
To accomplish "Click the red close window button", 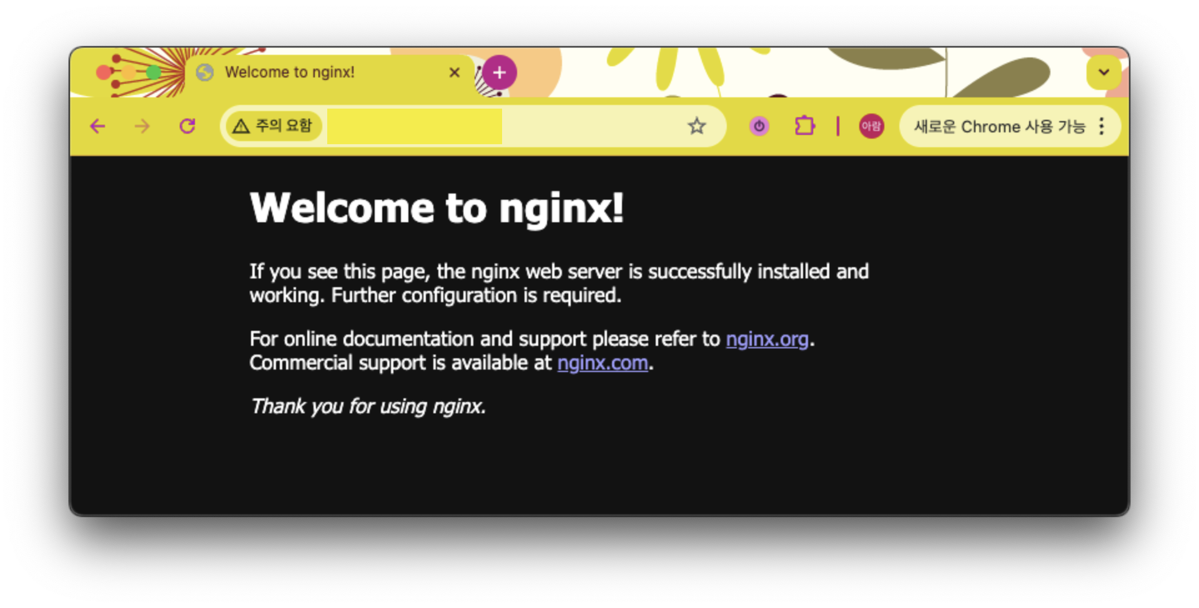I will tap(104, 72).
